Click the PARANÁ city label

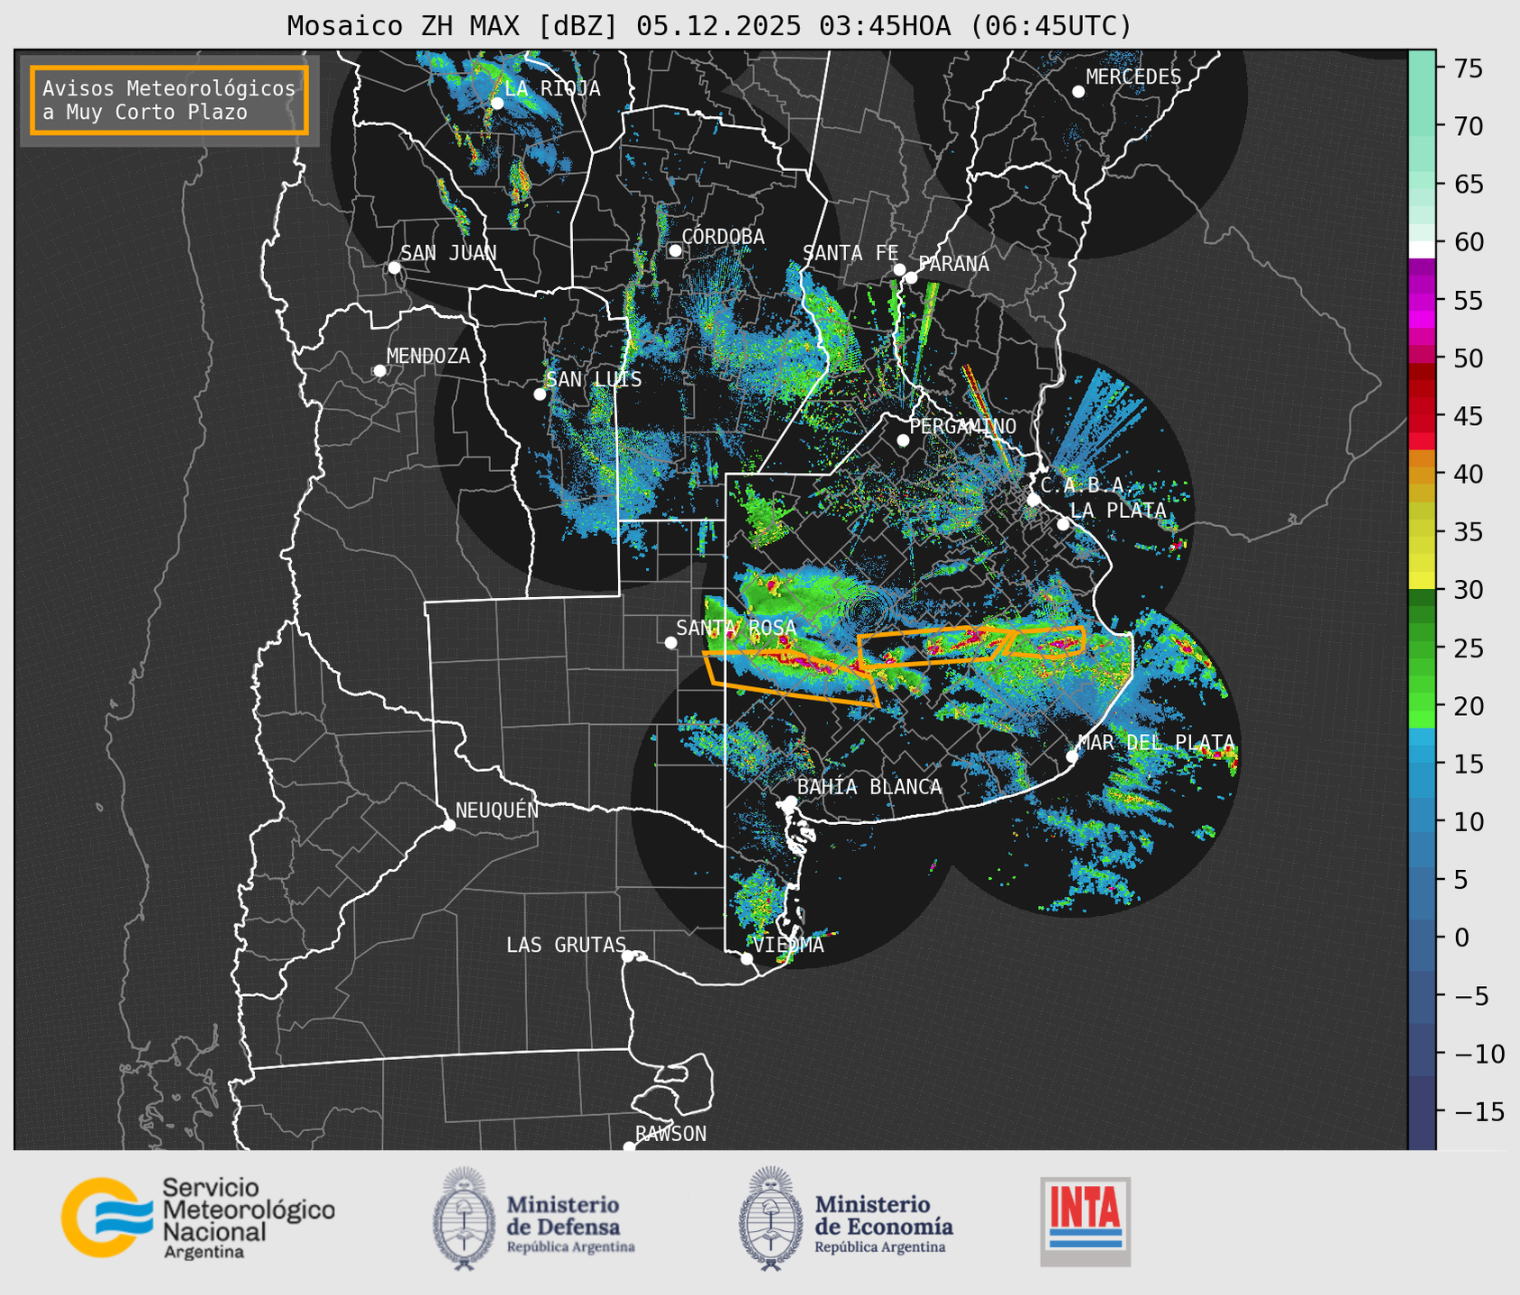[x=953, y=264]
